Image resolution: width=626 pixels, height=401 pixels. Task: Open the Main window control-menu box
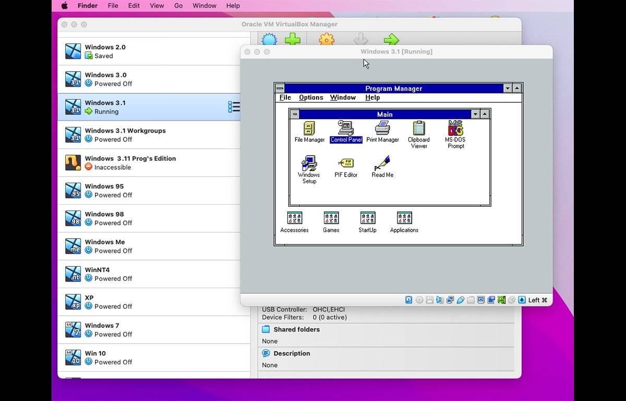295,114
